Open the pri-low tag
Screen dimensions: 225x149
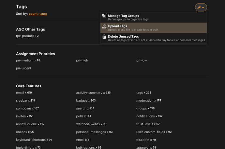142,60
